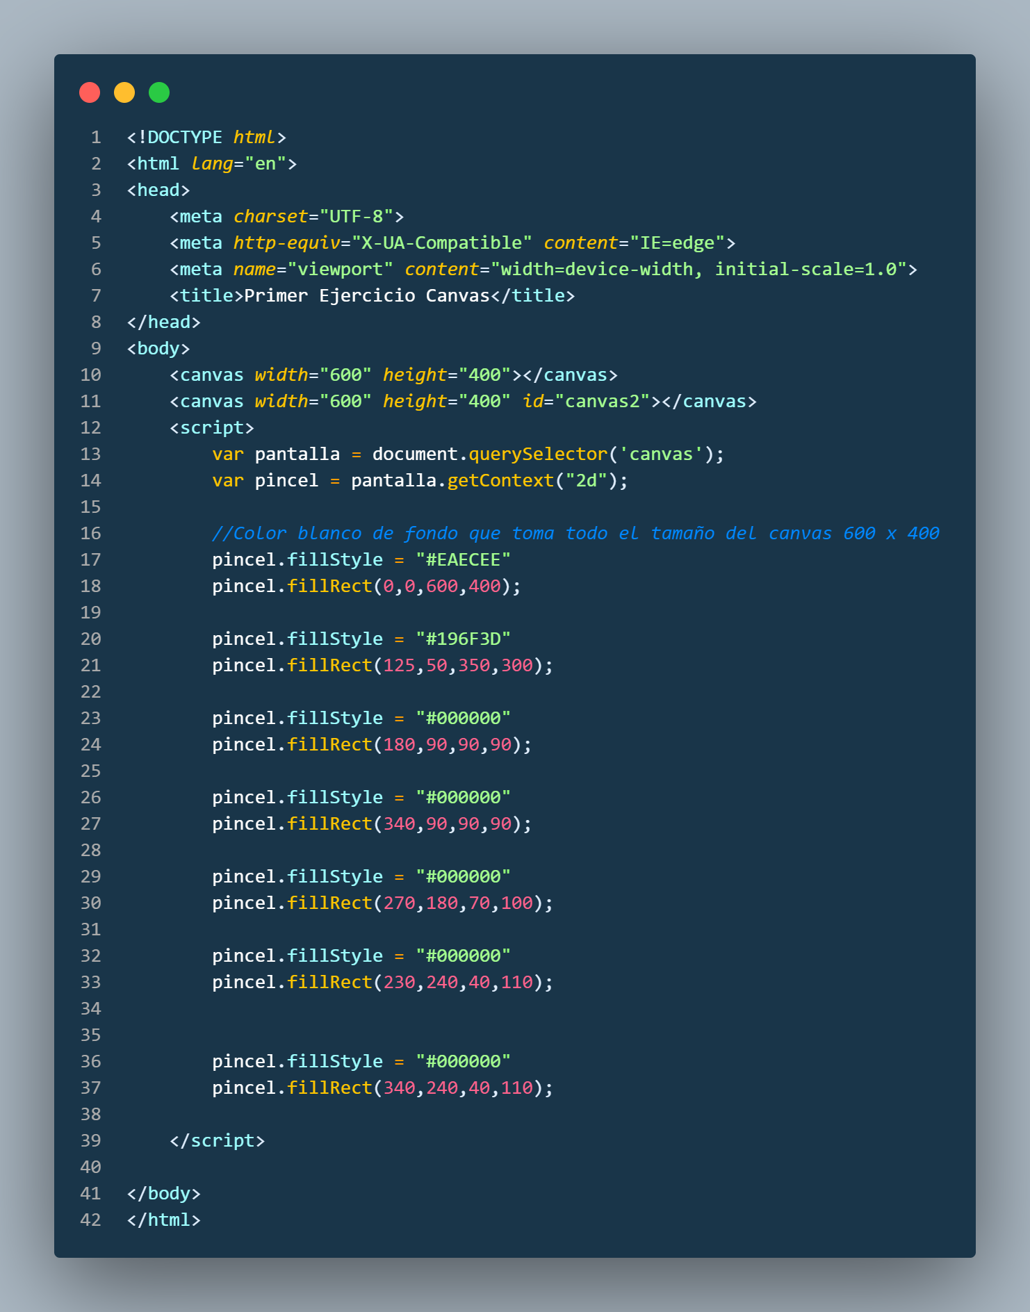Click the charset="UTF-8" meta line
The image size is (1030, 1312).
[286, 216]
